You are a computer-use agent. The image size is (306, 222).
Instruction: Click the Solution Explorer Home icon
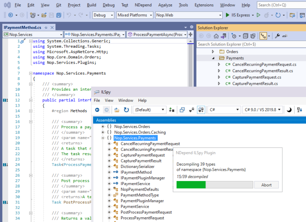[x=216, y=36]
